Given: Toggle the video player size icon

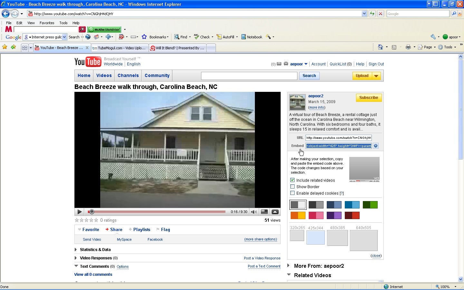Looking at the screenshot, I should [x=264, y=212].
